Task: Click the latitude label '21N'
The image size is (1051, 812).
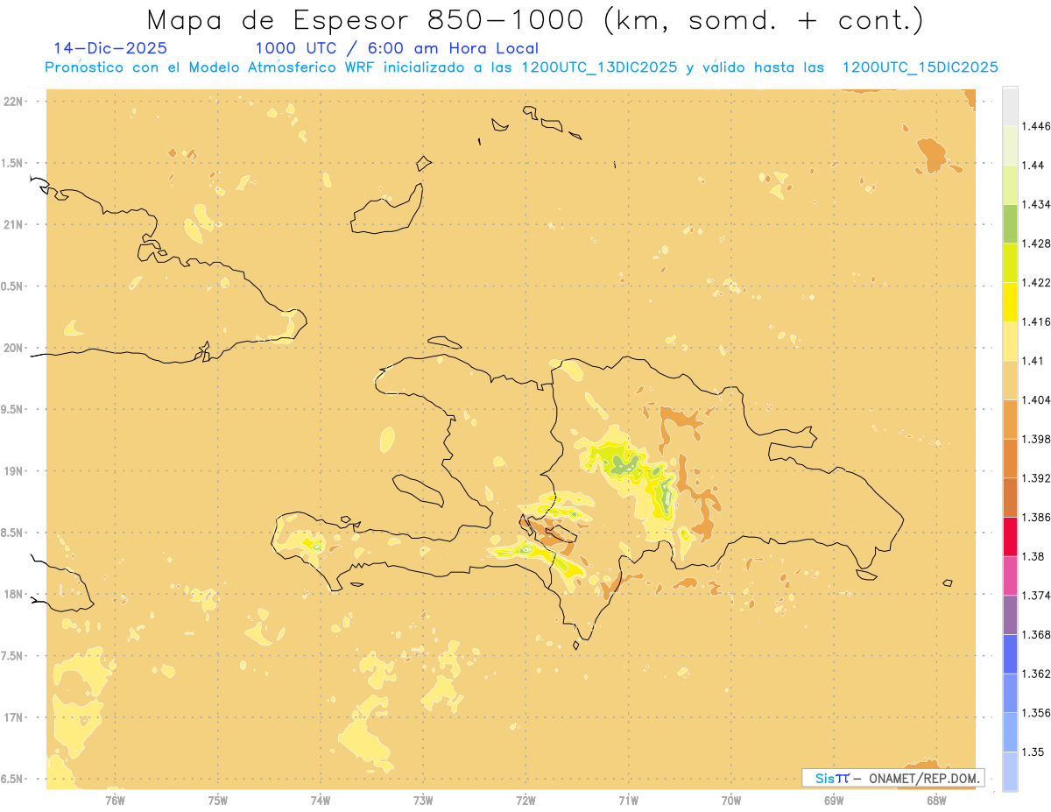Action: [x=13, y=224]
